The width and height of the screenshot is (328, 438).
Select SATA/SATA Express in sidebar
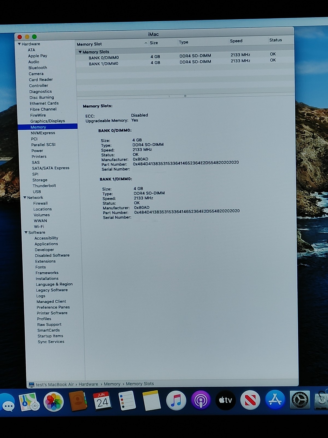(x=51, y=168)
